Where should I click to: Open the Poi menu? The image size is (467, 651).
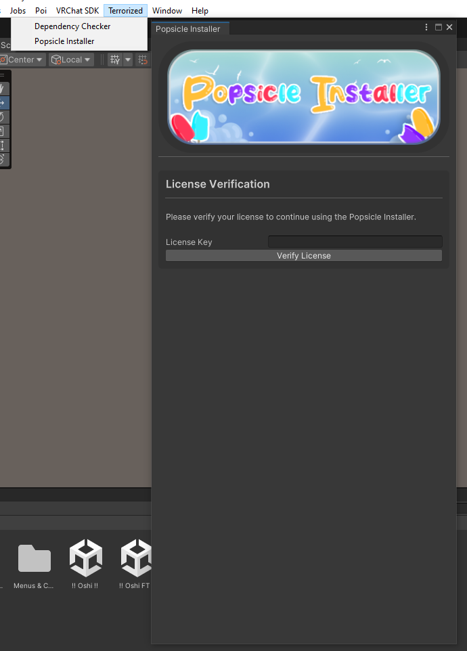pyautogui.click(x=41, y=10)
